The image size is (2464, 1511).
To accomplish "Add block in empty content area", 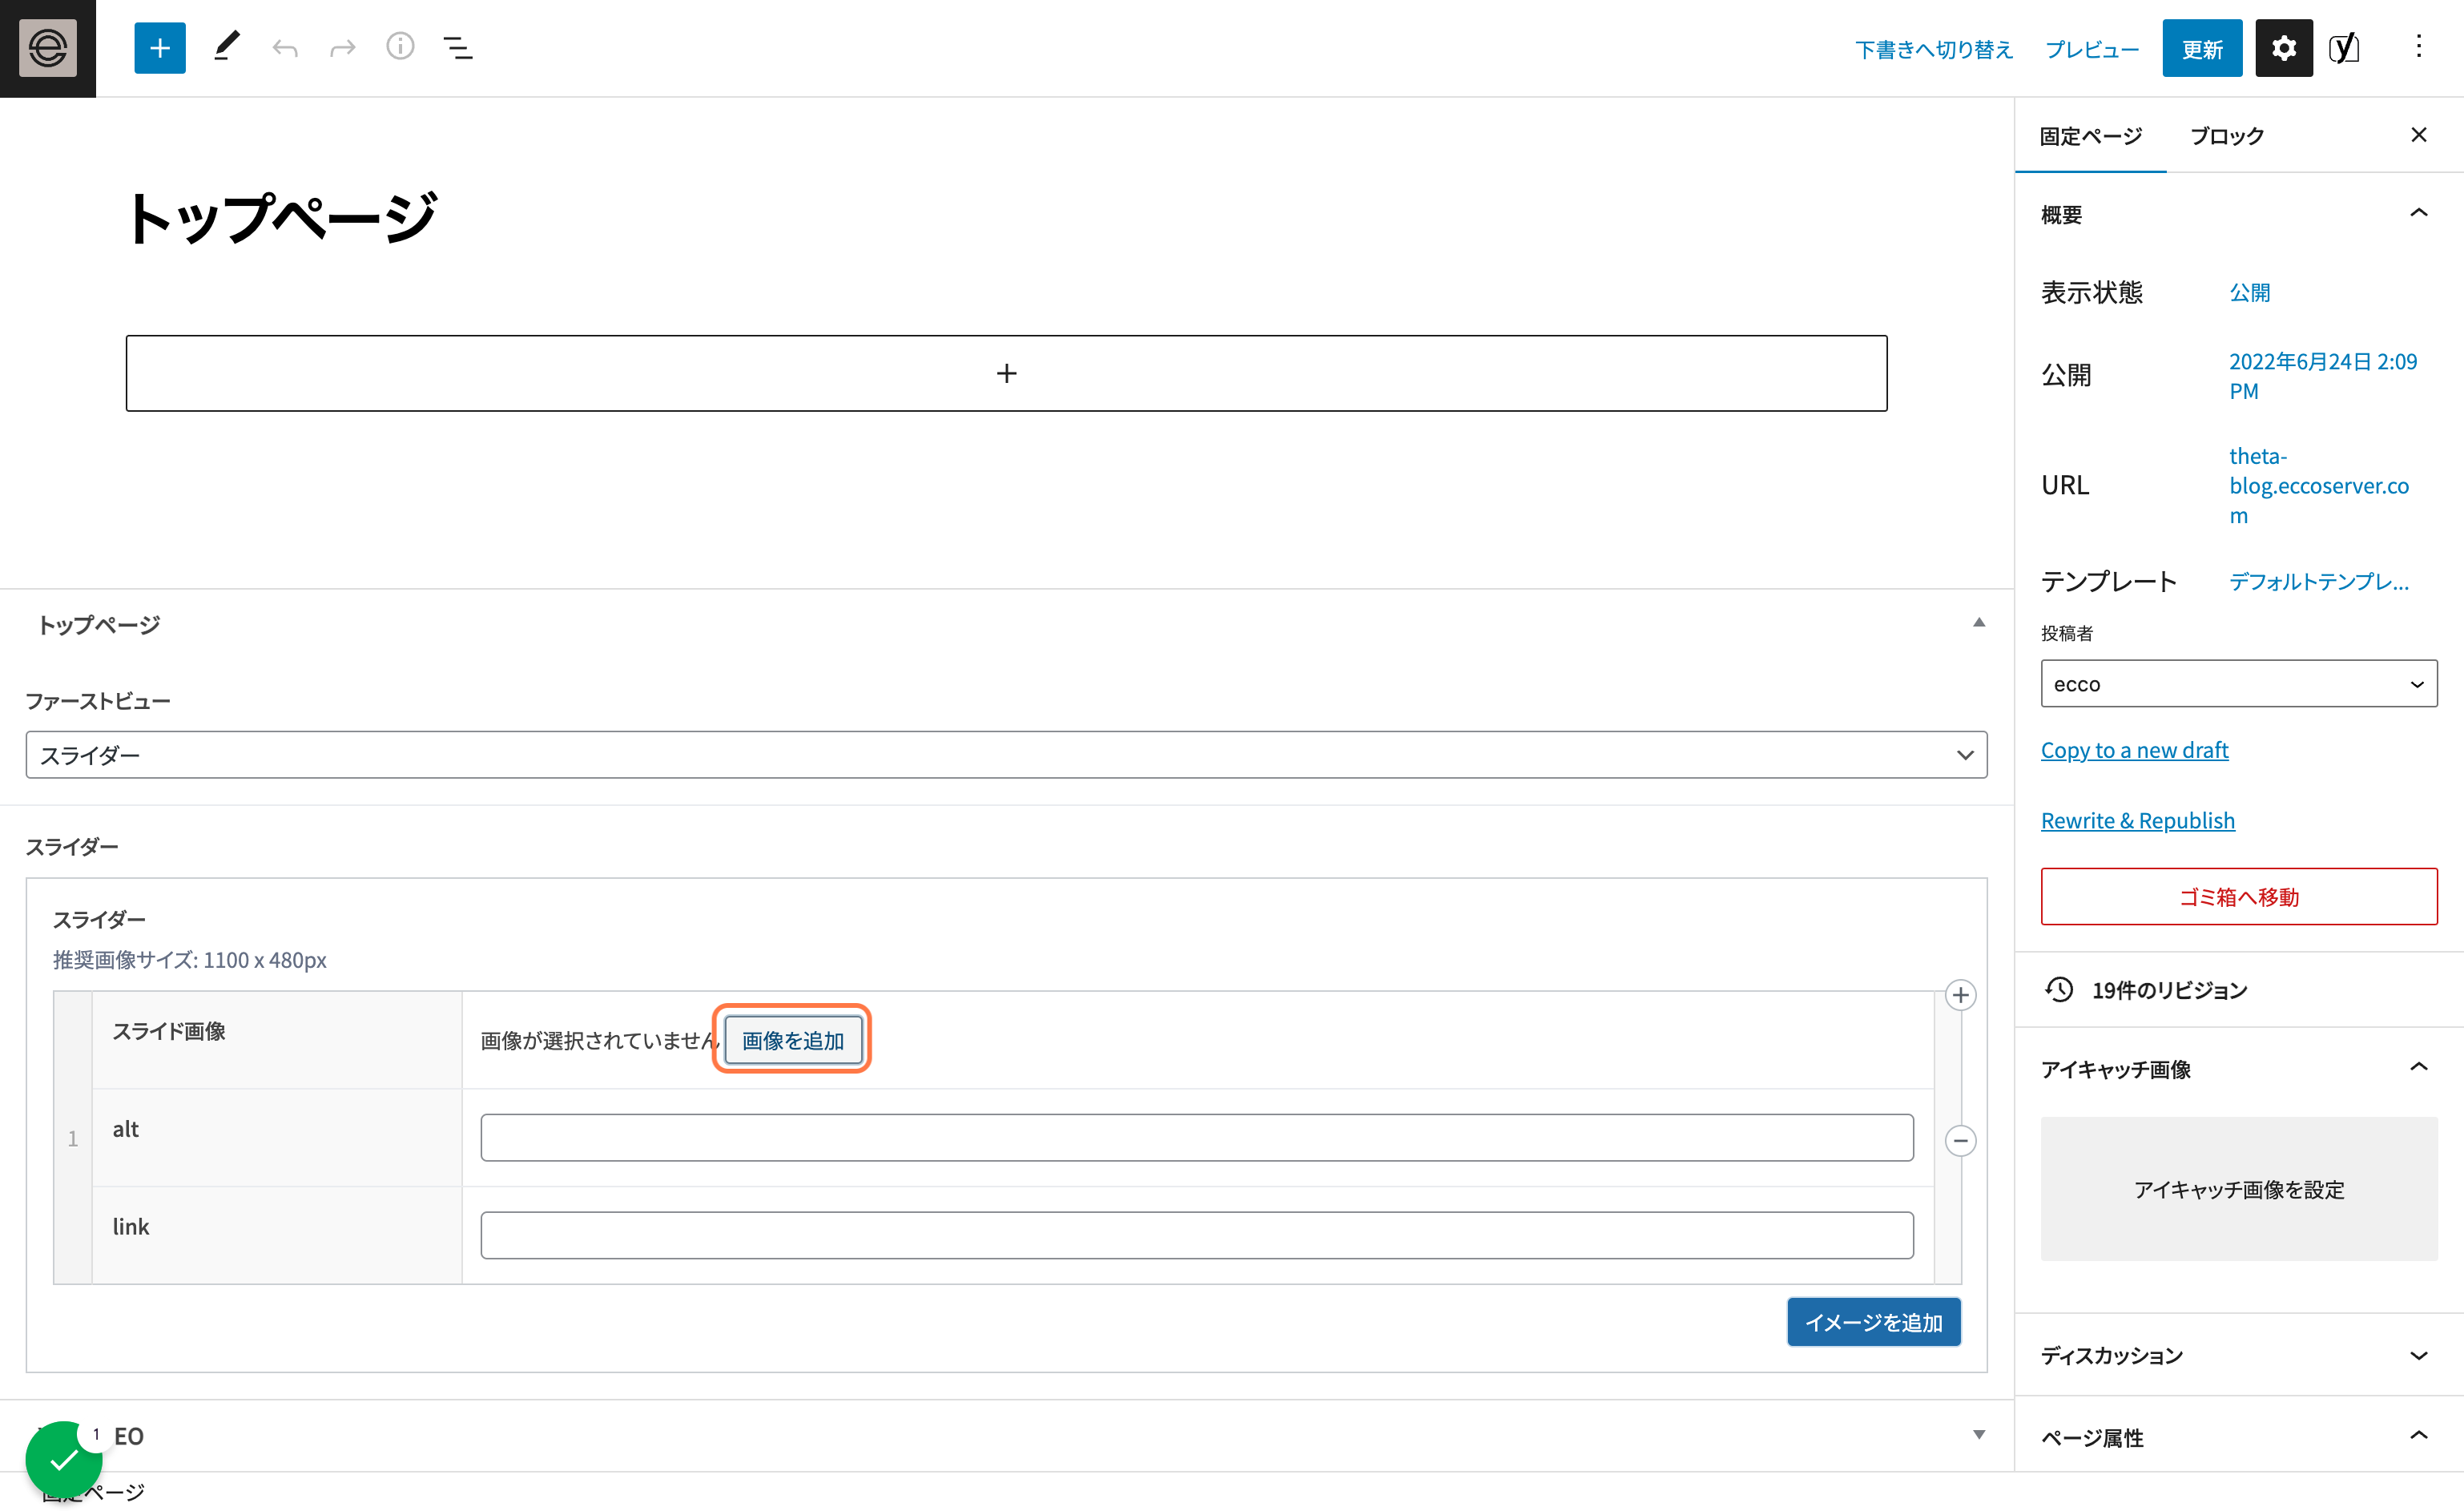I will 1006,373.
